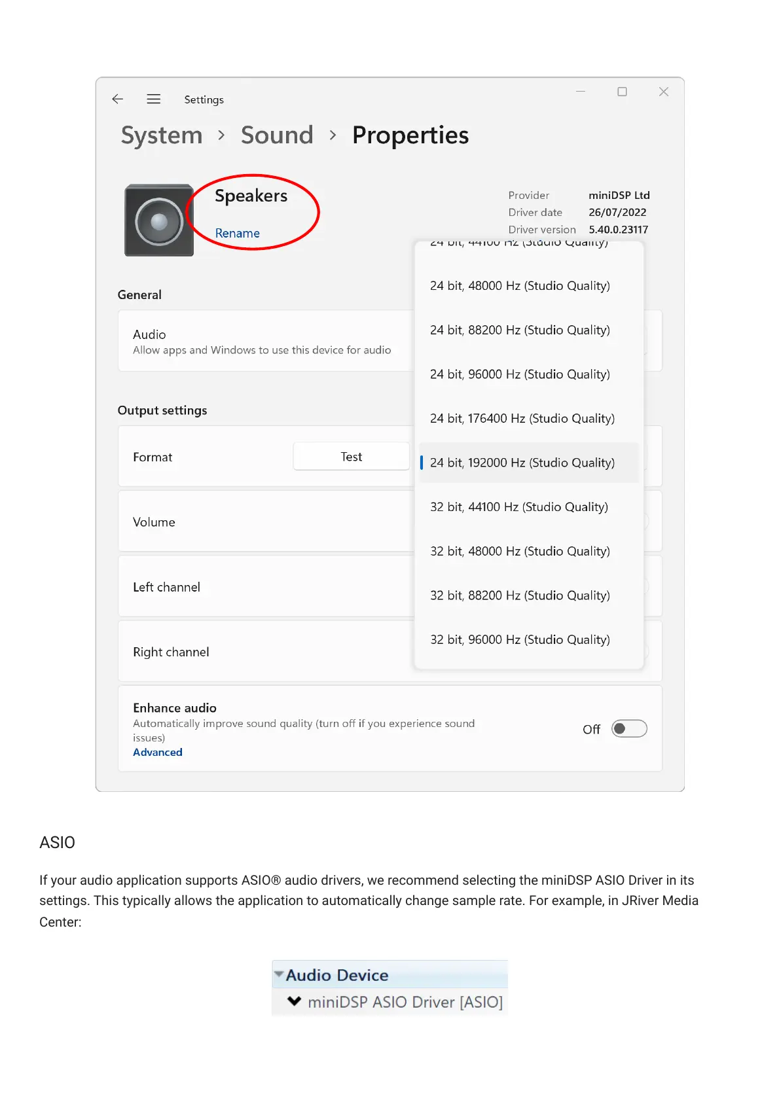Image resolution: width=779 pixels, height=1102 pixels.
Task: Pick 24 bit, 192000 Hz option
Action: coord(522,463)
